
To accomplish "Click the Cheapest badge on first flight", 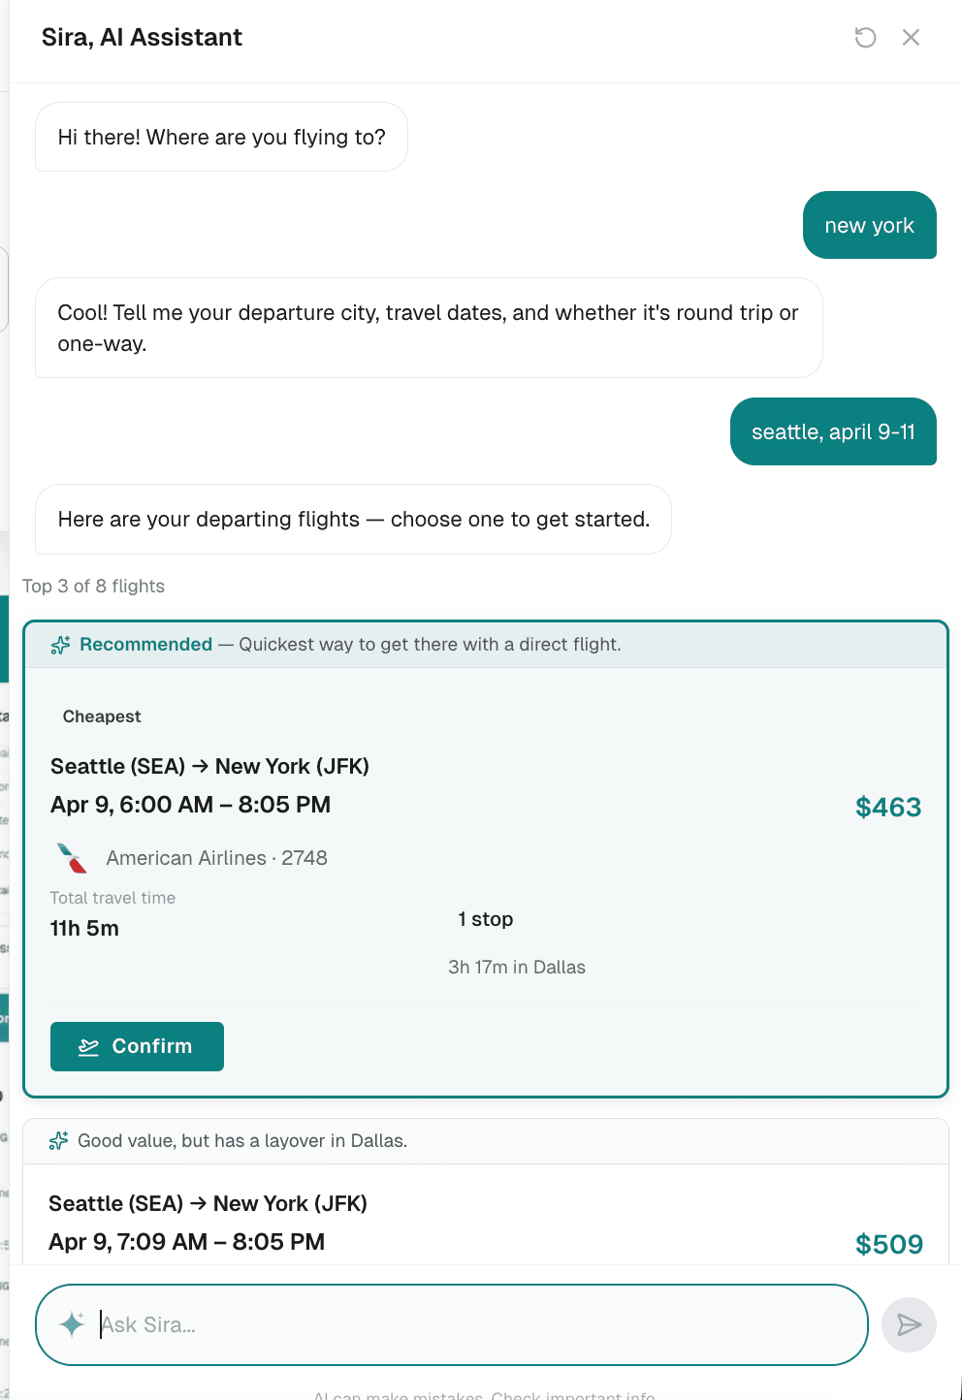I will point(102,716).
